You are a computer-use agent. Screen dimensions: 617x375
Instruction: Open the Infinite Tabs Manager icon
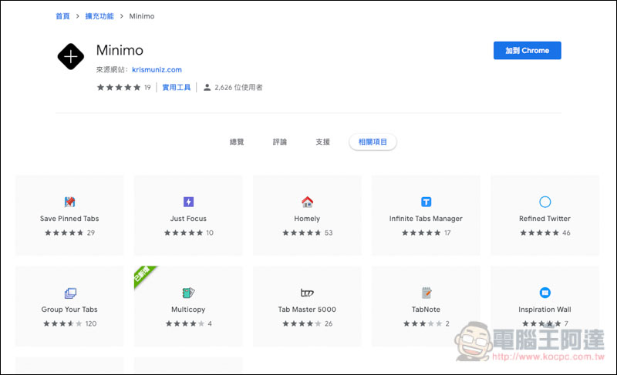click(x=427, y=202)
